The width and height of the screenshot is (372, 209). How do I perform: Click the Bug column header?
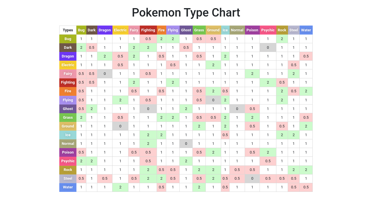[x=81, y=30]
